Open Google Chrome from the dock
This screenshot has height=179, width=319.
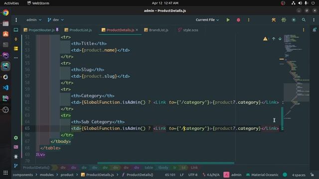point(5,12)
